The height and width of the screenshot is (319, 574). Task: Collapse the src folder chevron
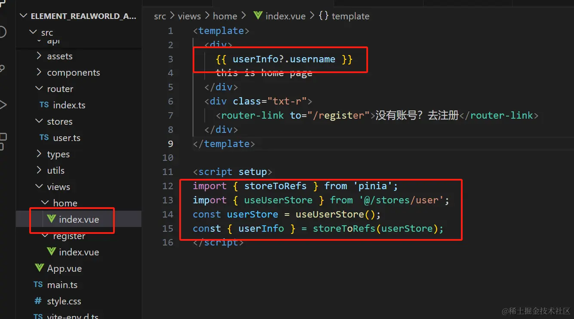click(x=33, y=32)
